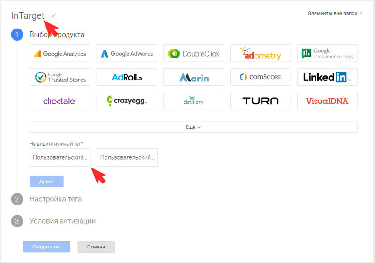Image resolution: width=375 pixels, height=263 pixels.
Task: Click the Не видите нужный тег? text
Action: [x=56, y=144]
